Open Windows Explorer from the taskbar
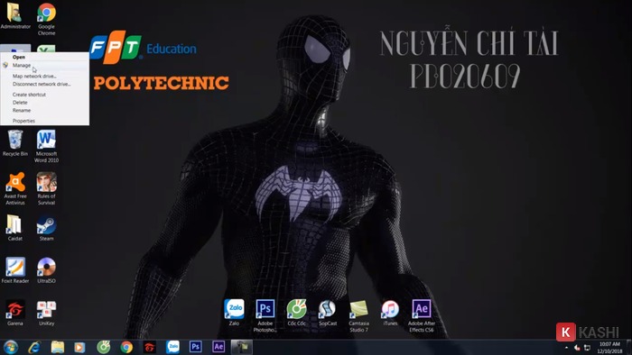Image resolution: width=632 pixels, height=355 pixels. pos(58,347)
